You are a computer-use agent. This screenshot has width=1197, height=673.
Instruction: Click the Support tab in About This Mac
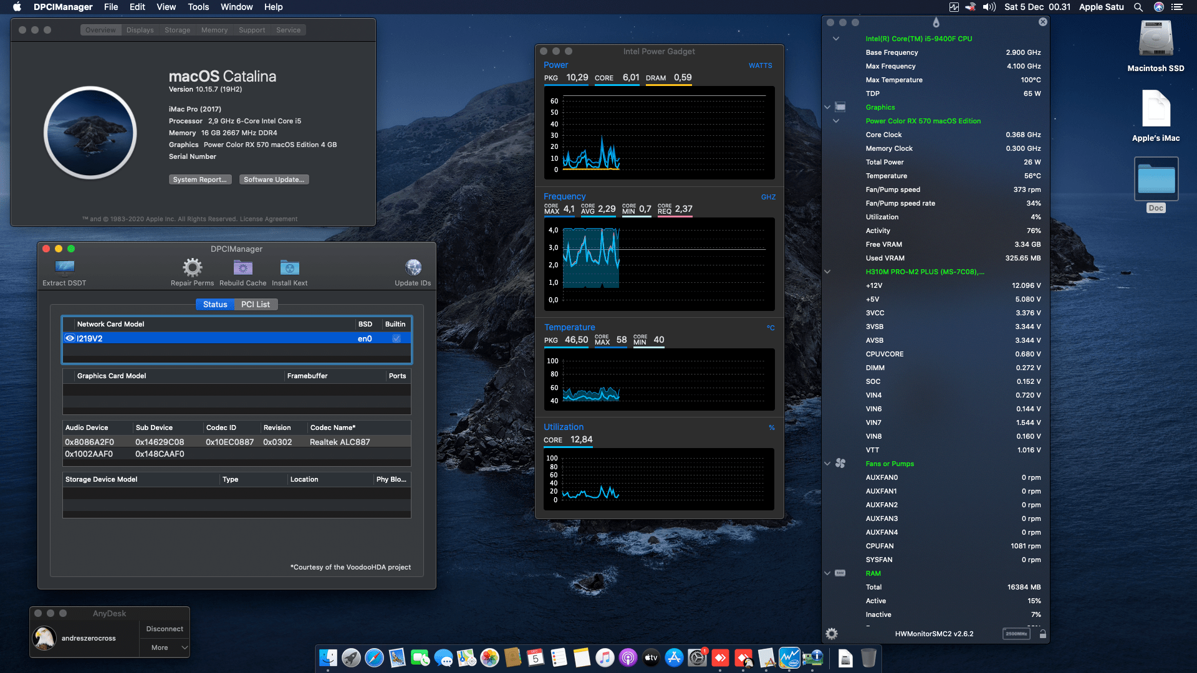[x=252, y=30]
